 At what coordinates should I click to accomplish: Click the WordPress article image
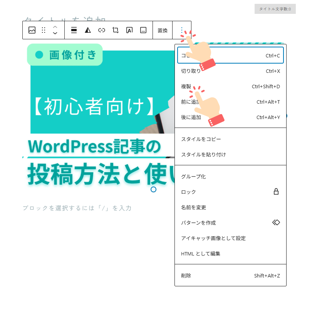[x=99, y=115]
